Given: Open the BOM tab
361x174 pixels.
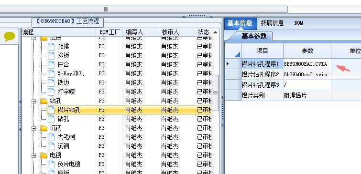Looking at the screenshot, I should pyautogui.click(x=299, y=23).
